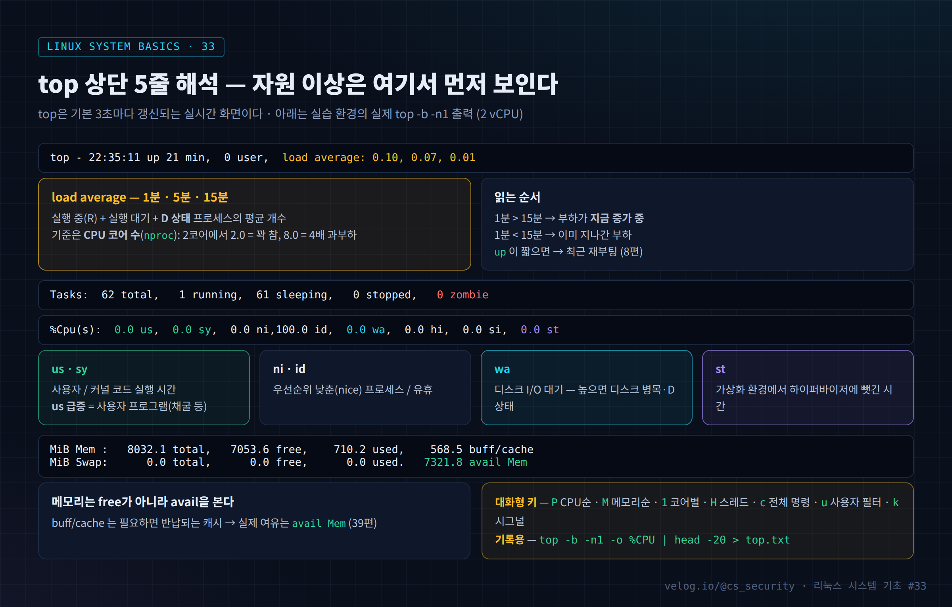Click the main title starting 'top 상단 5줄 해석'
This screenshot has width=952, height=607.
pyautogui.click(x=298, y=84)
